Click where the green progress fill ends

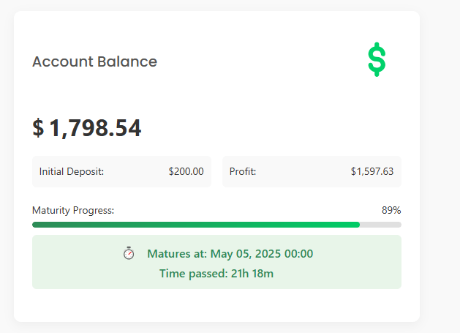[358, 225]
